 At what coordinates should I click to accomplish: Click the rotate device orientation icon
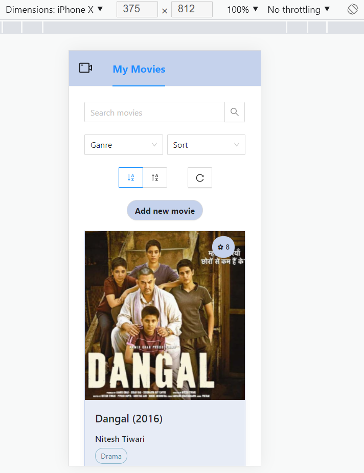(x=353, y=9)
